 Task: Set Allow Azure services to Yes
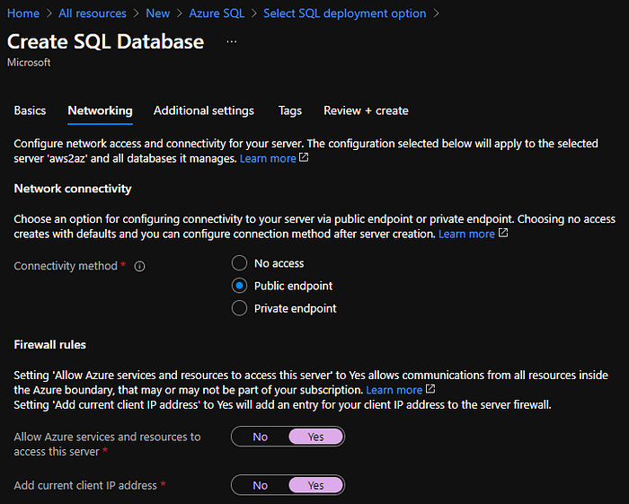pyautogui.click(x=315, y=437)
